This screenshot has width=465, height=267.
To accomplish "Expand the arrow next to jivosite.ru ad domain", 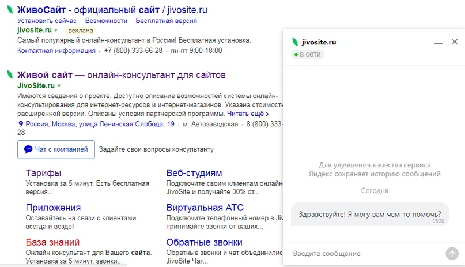I will 56,30.
